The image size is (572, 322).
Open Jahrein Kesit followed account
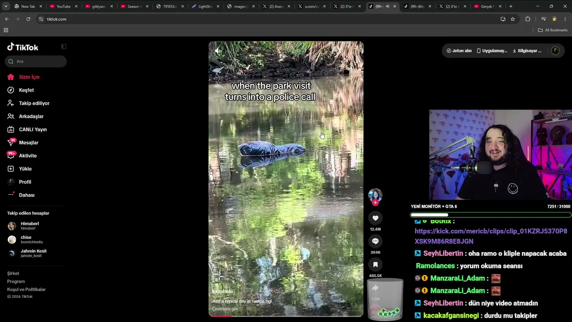[x=34, y=253]
